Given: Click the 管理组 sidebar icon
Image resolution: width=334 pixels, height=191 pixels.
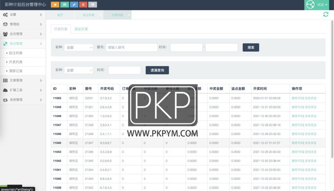Looking at the screenshot, I should pos(5,24).
